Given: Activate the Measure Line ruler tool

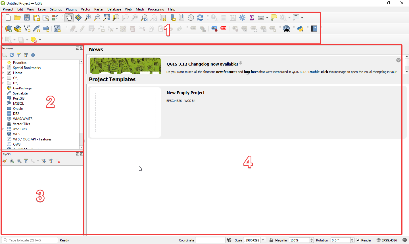Looking at the screenshot, I should pos(261,18).
